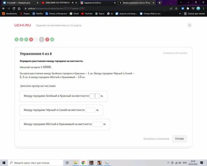
Task: Report an error link in exercise header
Action: tap(175, 53)
